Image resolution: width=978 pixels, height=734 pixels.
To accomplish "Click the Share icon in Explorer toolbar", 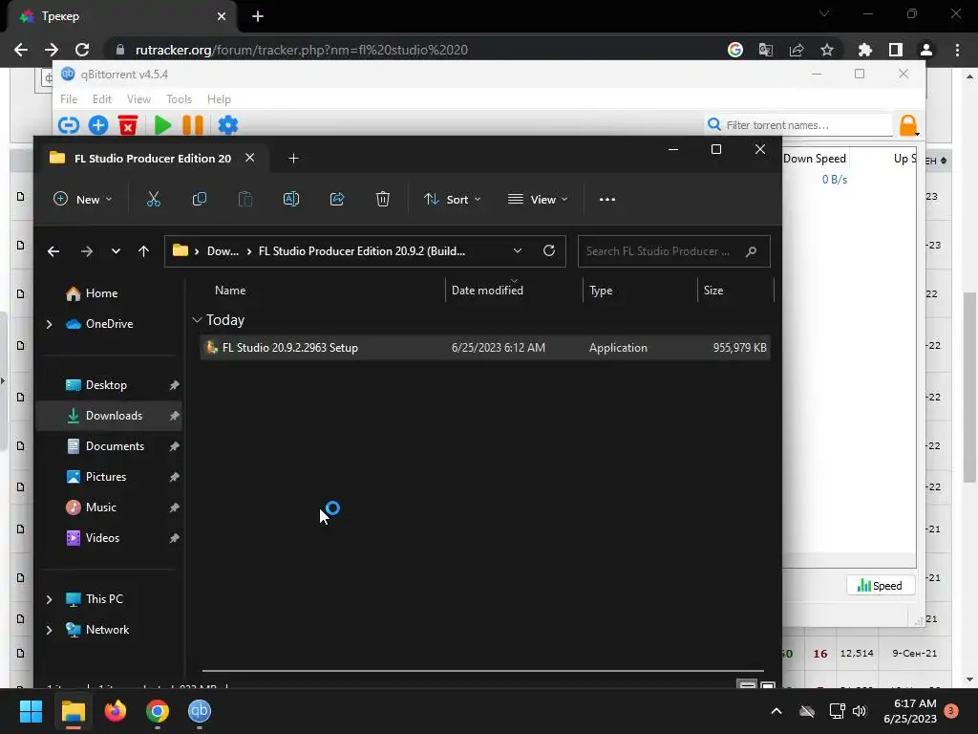I will click(x=337, y=199).
